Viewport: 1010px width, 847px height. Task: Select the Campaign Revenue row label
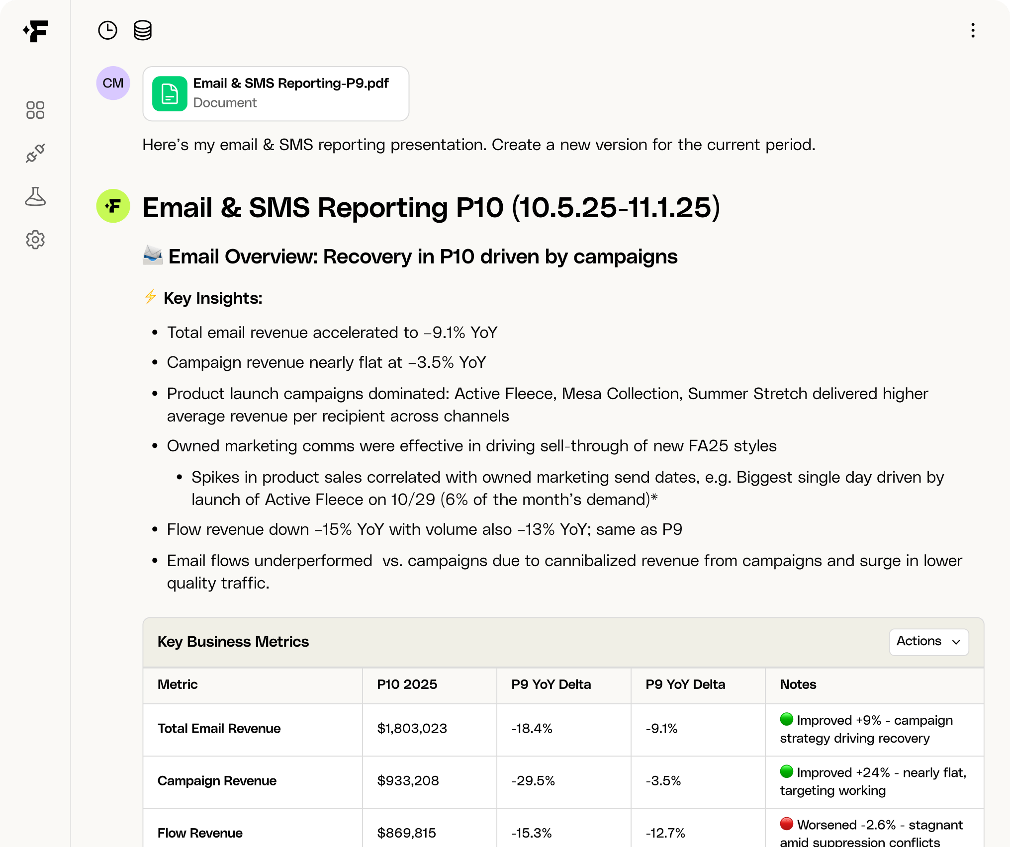click(x=217, y=781)
